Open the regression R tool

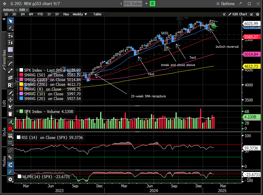point(10,85)
